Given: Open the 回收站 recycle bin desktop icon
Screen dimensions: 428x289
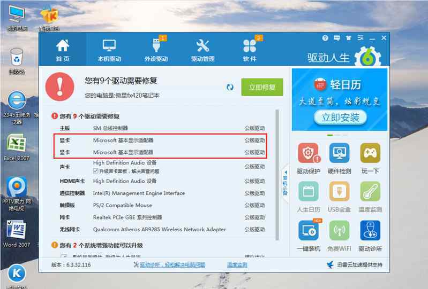Looking at the screenshot, I should click(x=17, y=61).
